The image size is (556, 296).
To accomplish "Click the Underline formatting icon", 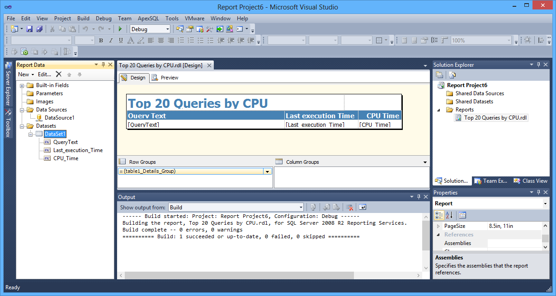I will 121,40.
